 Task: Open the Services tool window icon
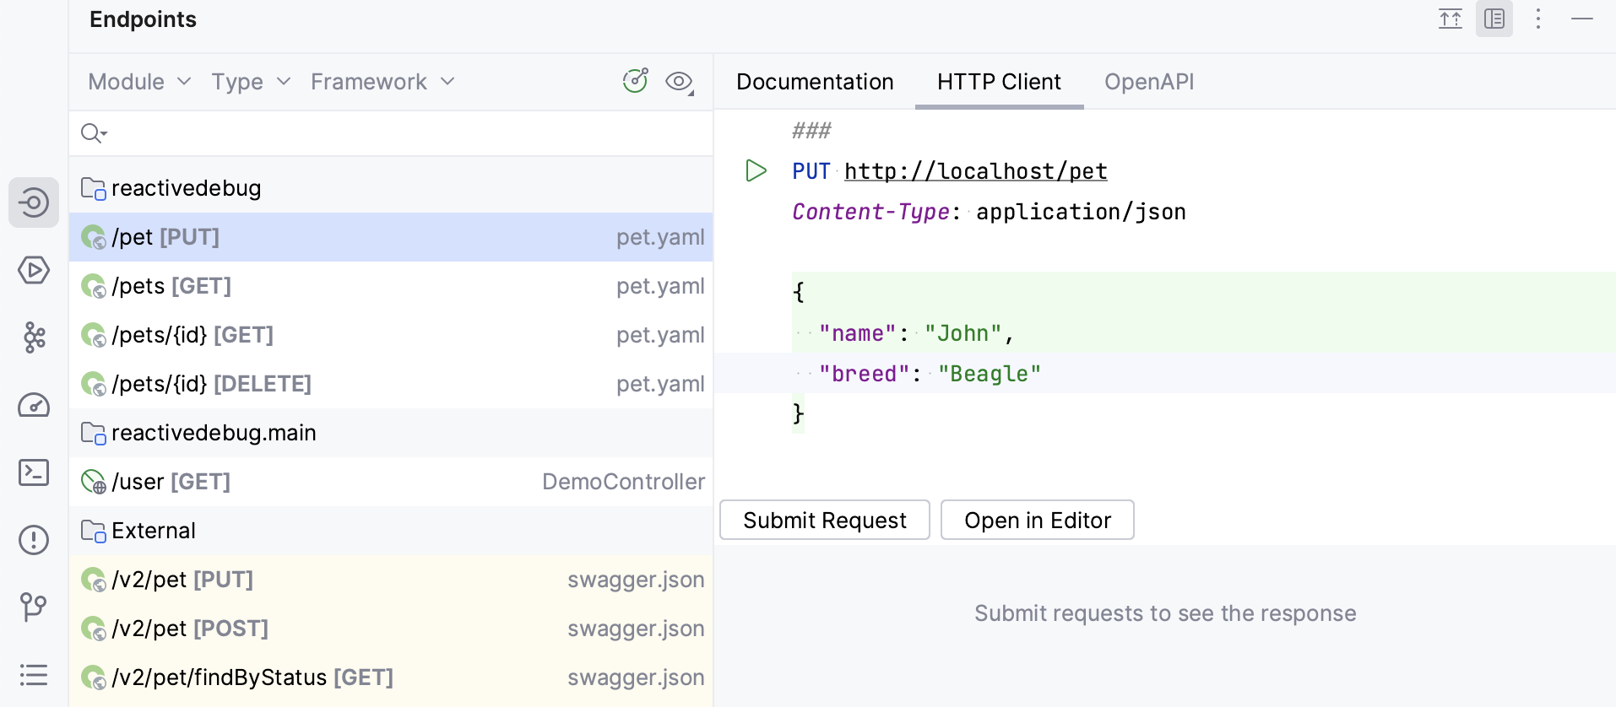point(34,270)
